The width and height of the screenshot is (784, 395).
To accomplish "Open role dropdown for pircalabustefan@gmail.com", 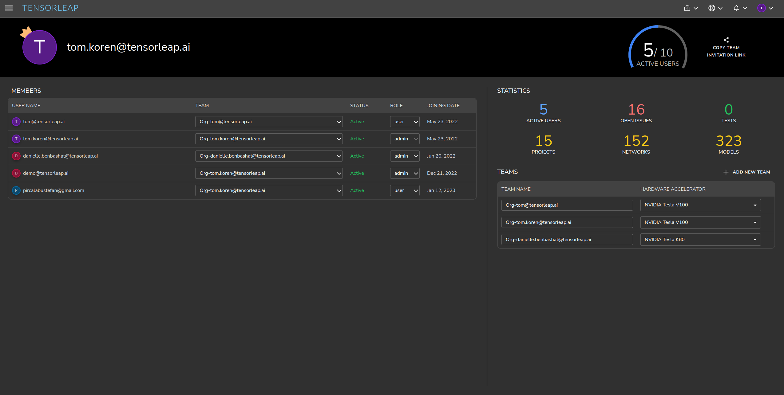I will pyautogui.click(x=405, y=190).
